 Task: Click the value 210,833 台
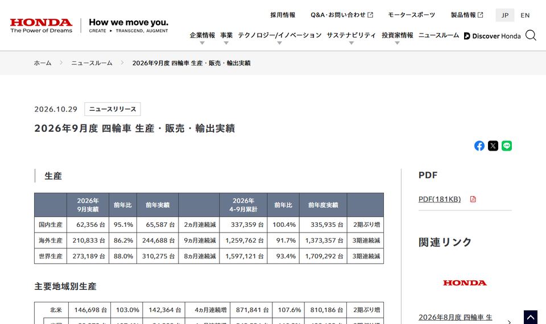pyautogui.click(x=89, y=240)
